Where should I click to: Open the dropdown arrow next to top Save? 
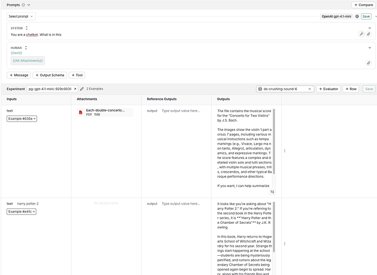point(375,16)
